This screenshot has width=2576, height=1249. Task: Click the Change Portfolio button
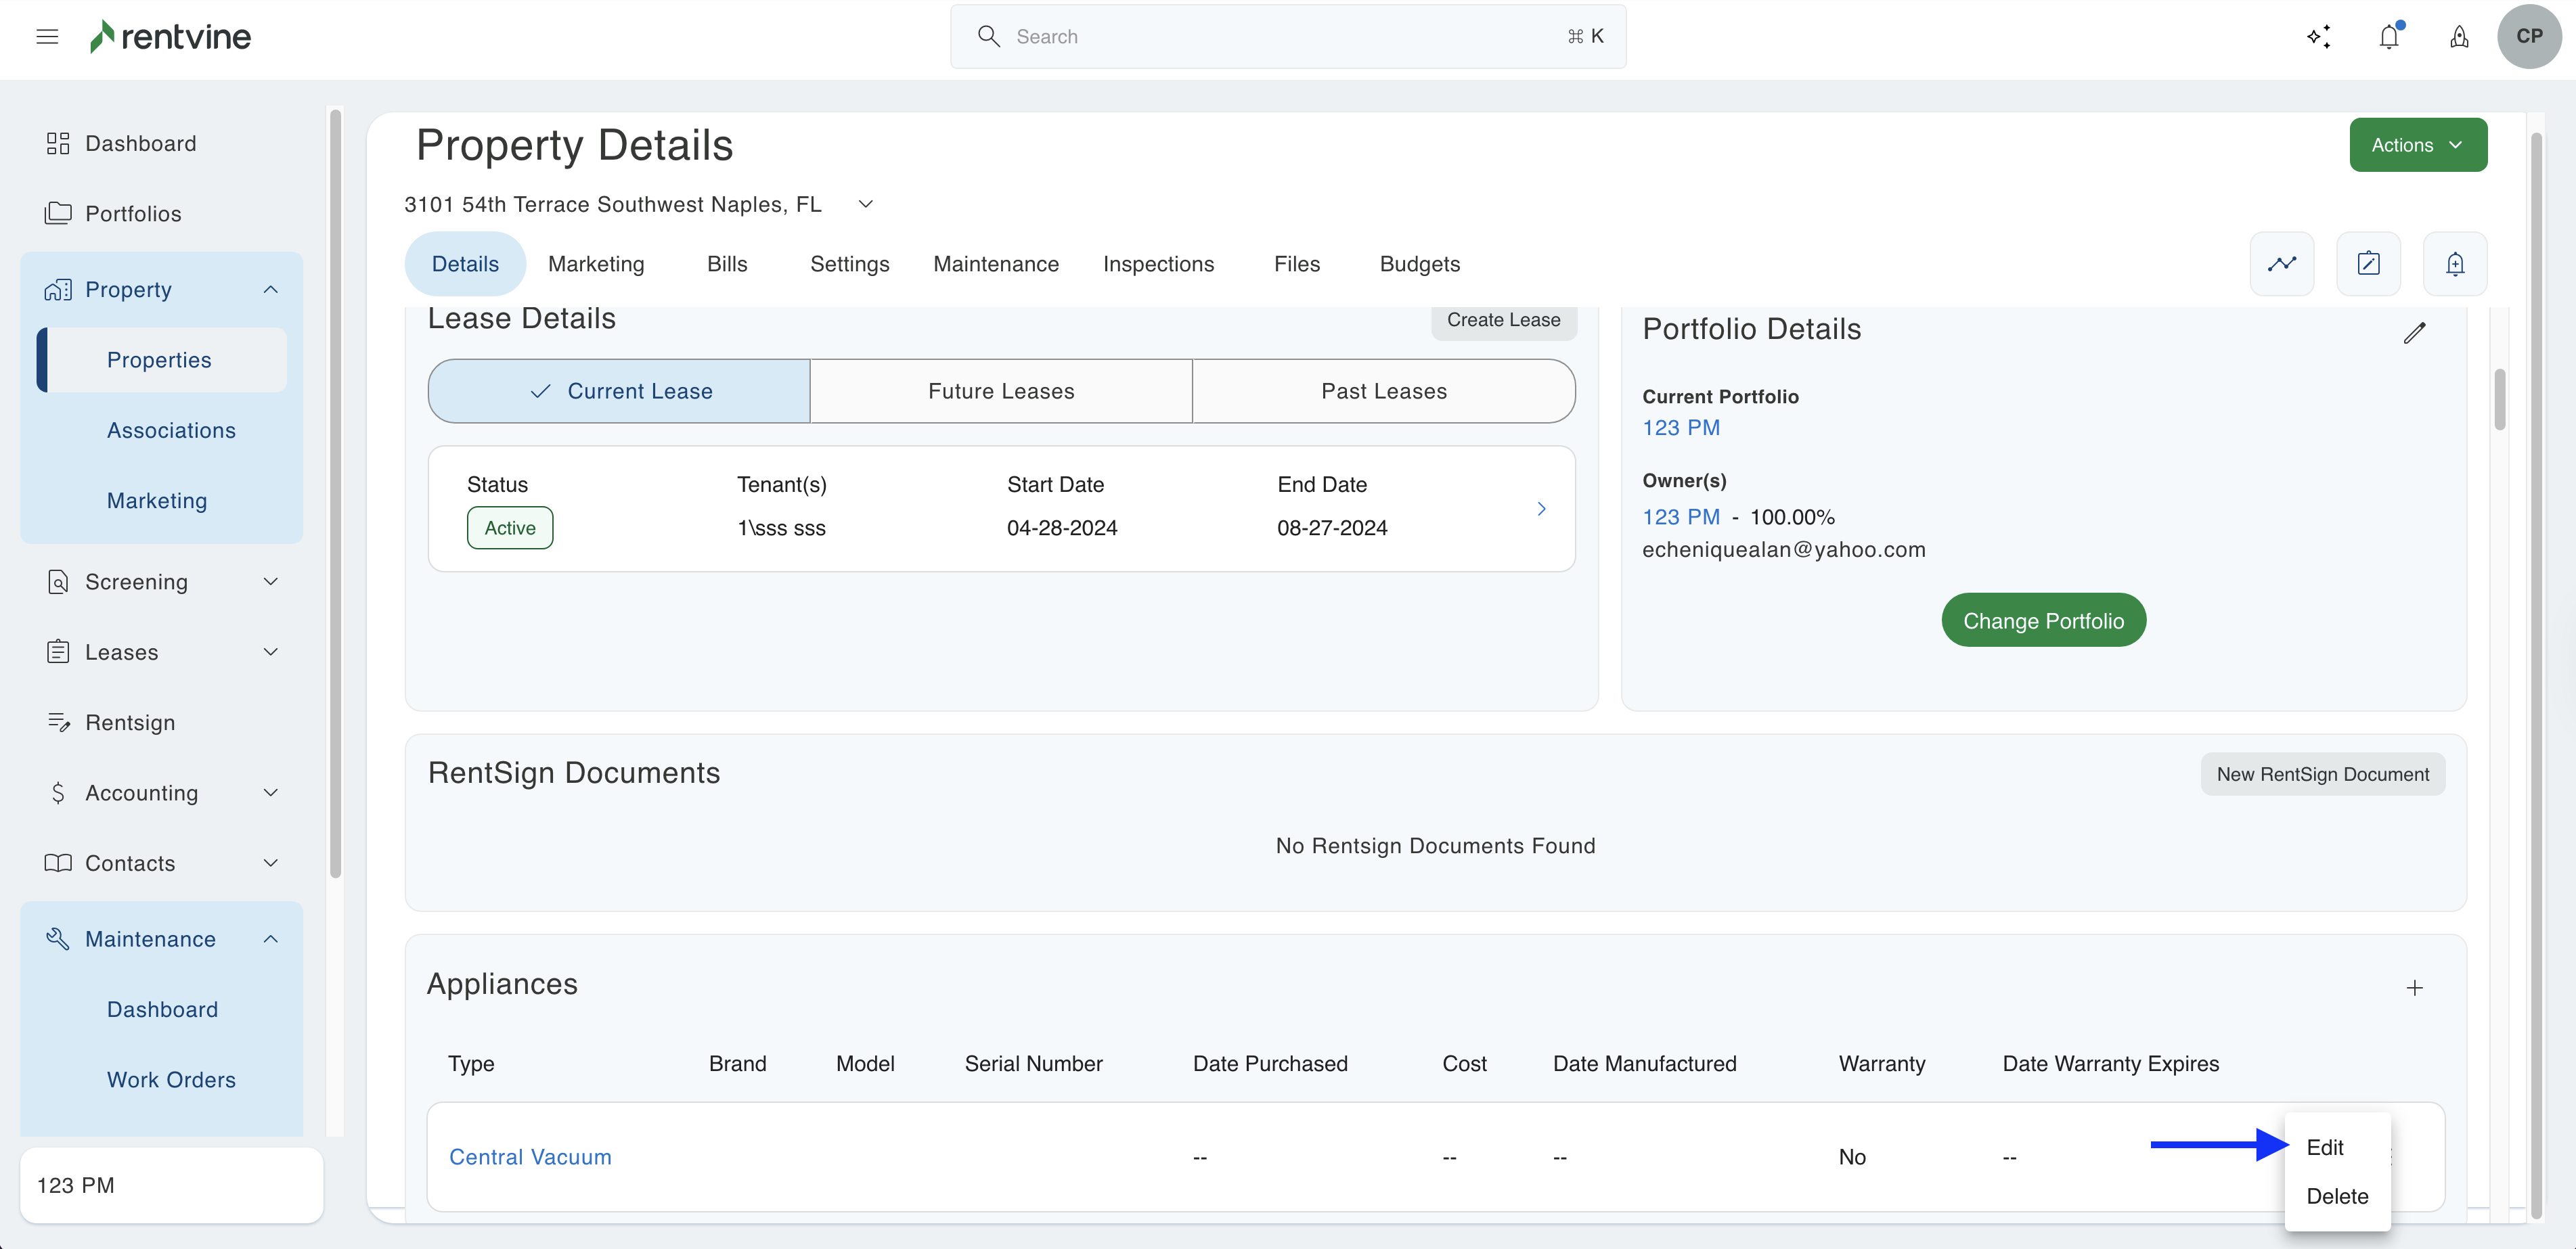(2043, 620)
